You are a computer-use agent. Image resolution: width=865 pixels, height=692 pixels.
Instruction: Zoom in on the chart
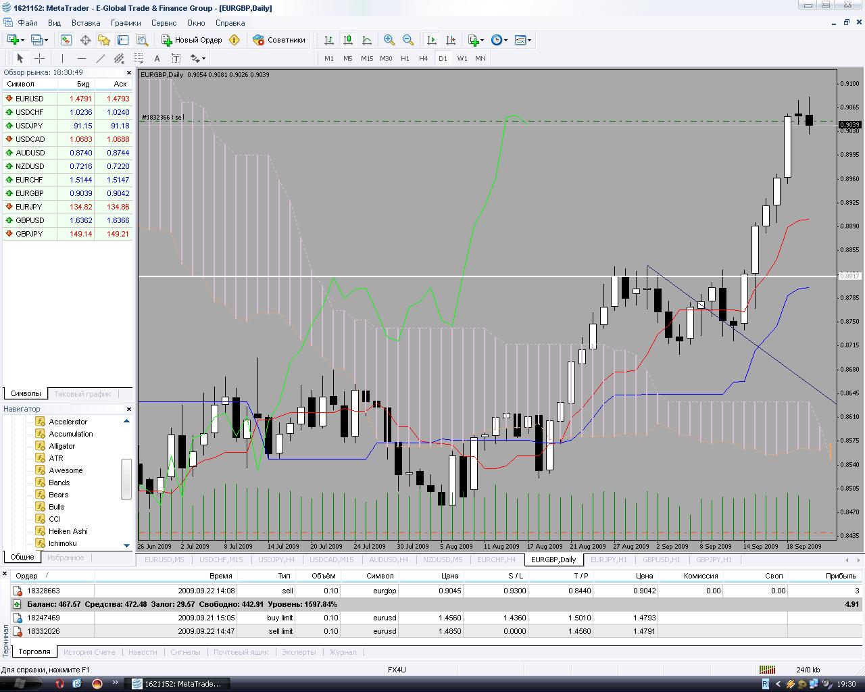389,40
